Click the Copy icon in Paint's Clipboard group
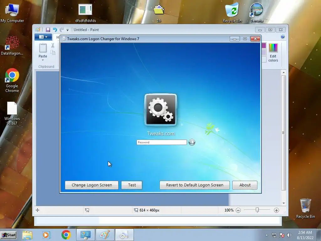Image resolution: width=321 pixels, height=241 pixels. tap(53, 52)
